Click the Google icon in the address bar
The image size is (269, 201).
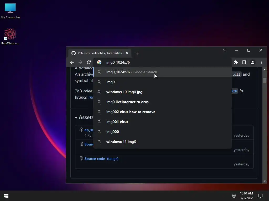point(99,62)
